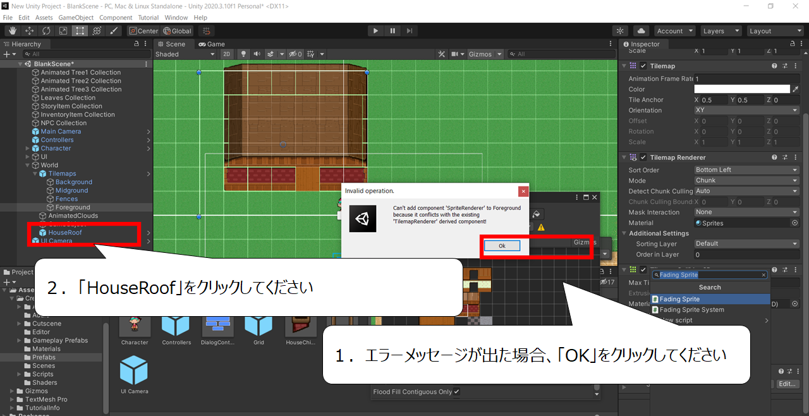Image resolution: width=809 pixels, height=416 pixels.
Task: Open Mask Interaction None dropdown
Action: point(746,212)
